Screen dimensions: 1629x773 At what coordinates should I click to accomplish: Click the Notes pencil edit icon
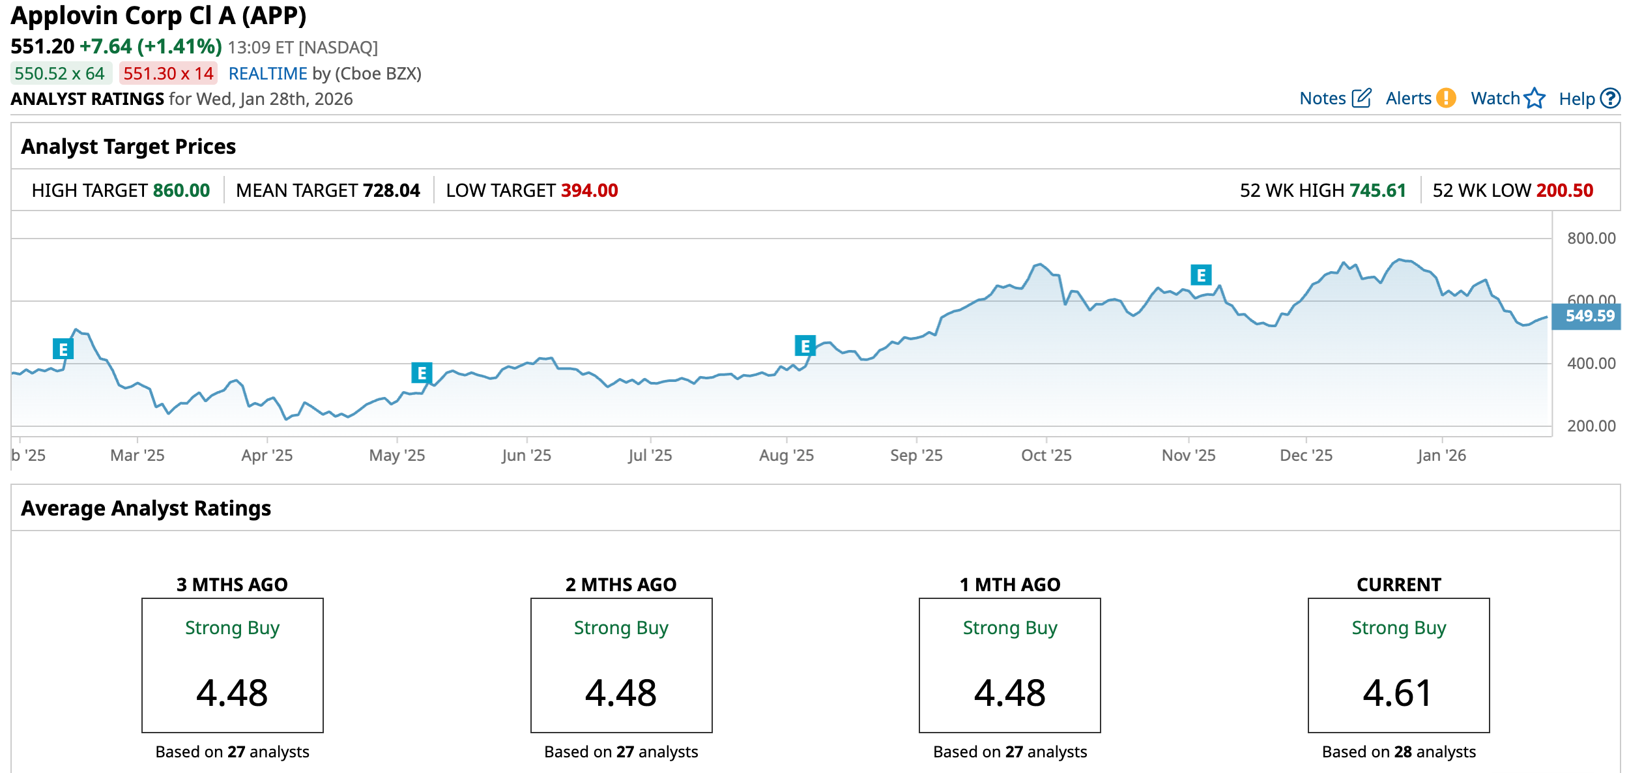click(x=1361, y=98)
